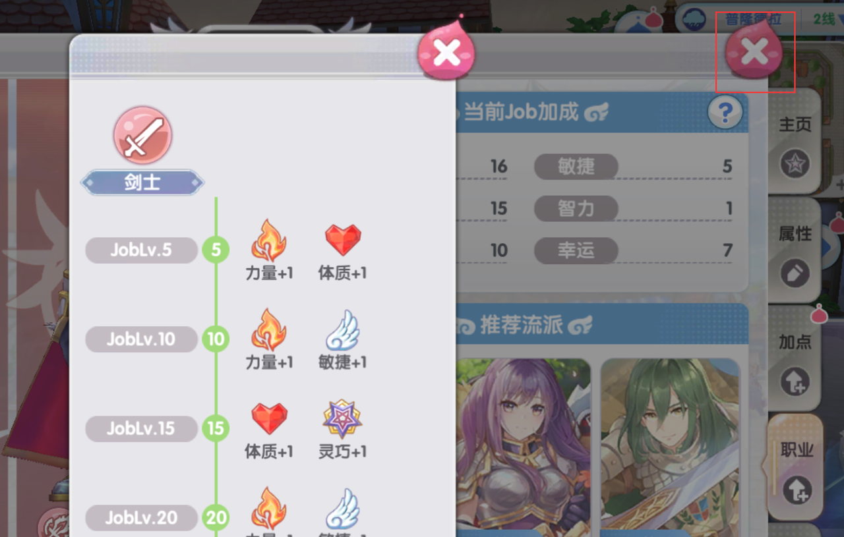Select the 职业 job tab
The width and height of the screenshot is (844, 537).
(796, 468)
